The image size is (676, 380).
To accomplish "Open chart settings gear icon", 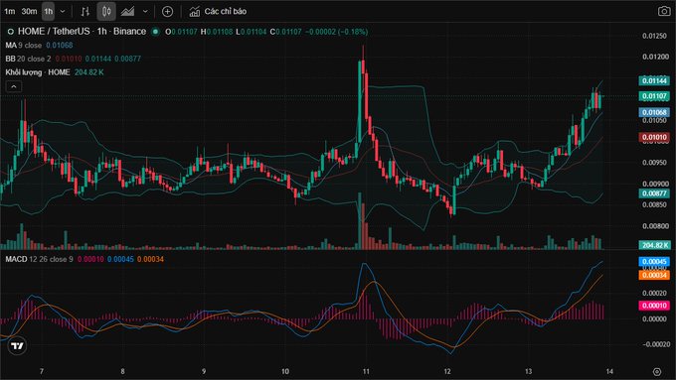I will point(657,371).
